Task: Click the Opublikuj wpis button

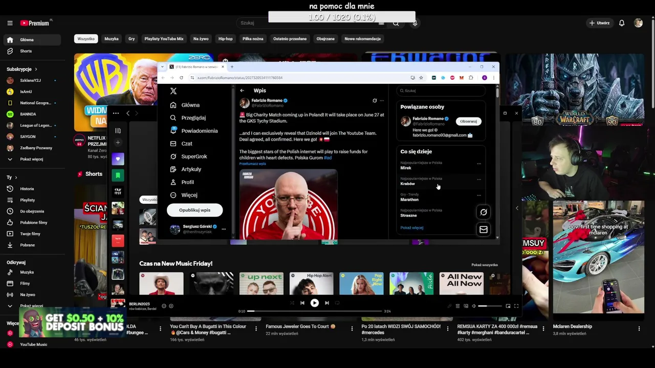Action: point(194,210)
